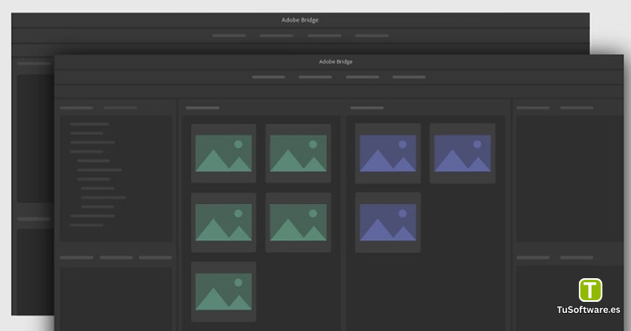Select the second-row left green thumbnail

[x=223, y=222]
